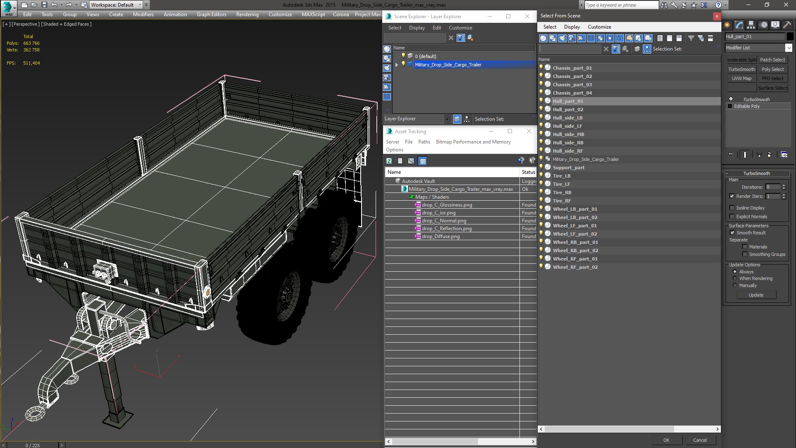796x448 pixels.
Task: Toggle TurboSmooth modifier lightbulb in stack
Action: coord(731,100)
